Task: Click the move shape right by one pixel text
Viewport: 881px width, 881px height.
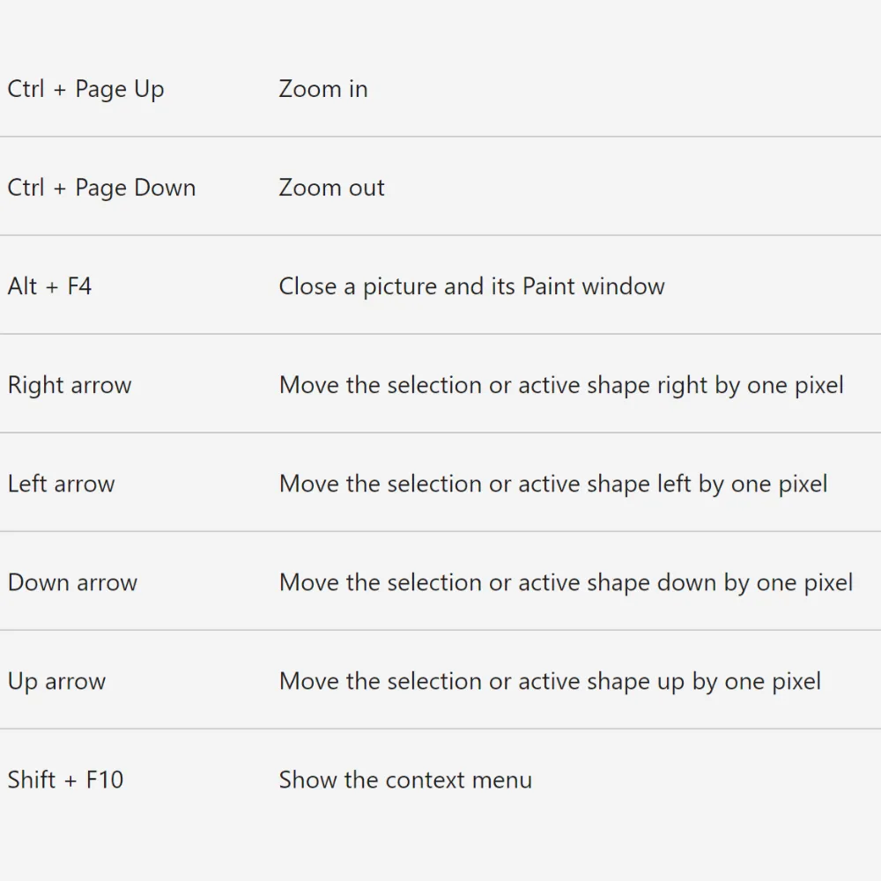Action: coord(561,386)
